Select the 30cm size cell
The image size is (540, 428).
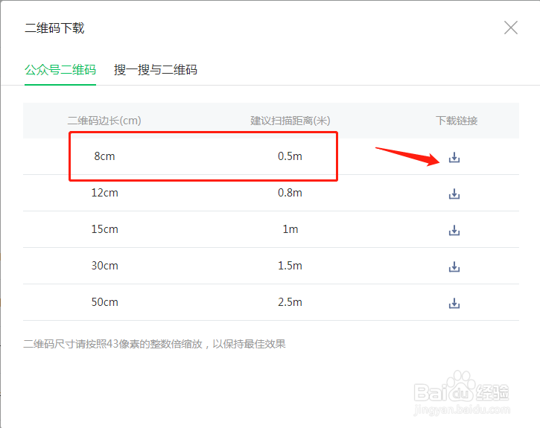(x=105, y=266)
